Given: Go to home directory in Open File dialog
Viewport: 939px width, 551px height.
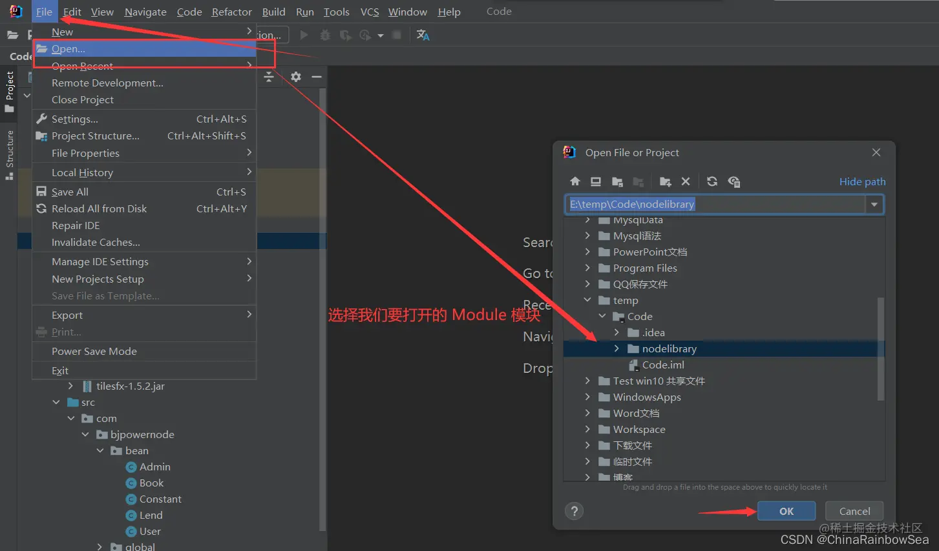Looking at the screenshot, I should (x=575, y=181).
